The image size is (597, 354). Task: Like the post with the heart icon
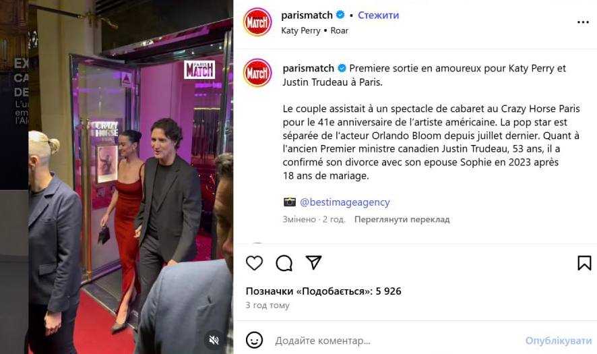(254, 263)
